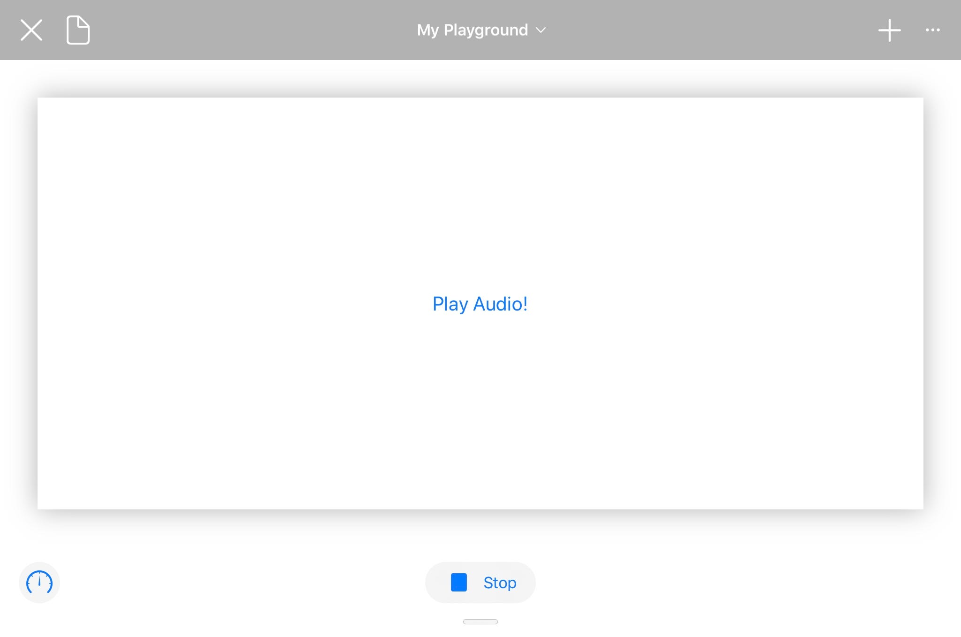Click the bottom gray drag handle

pyautogui.click(x=480, y=622)
